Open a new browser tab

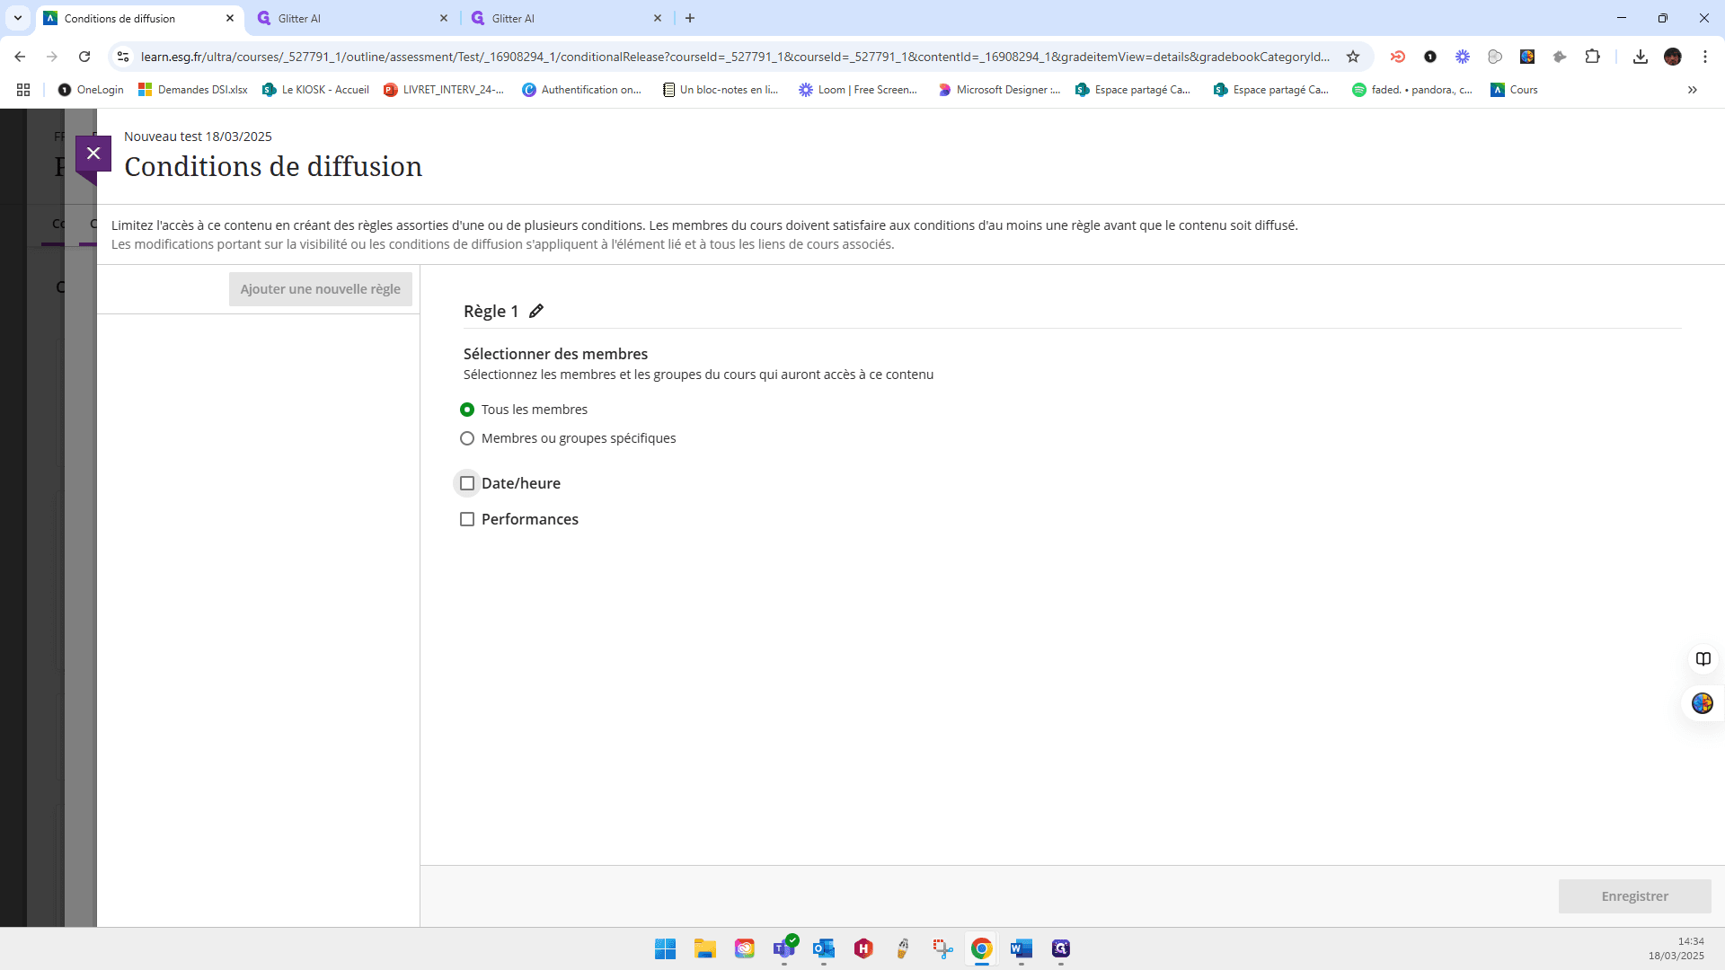[690, 18]
